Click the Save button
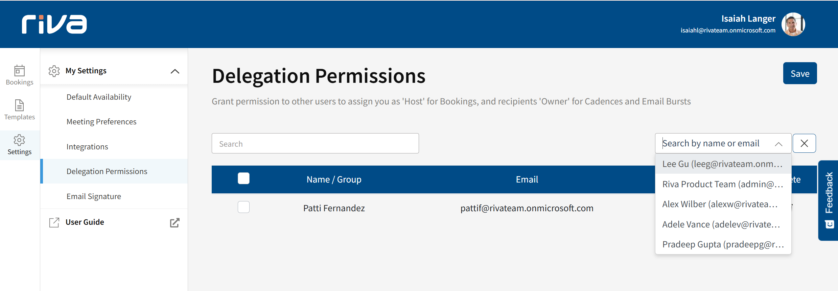The height and width of the screenshot is (291, 838). pos(800,73)
